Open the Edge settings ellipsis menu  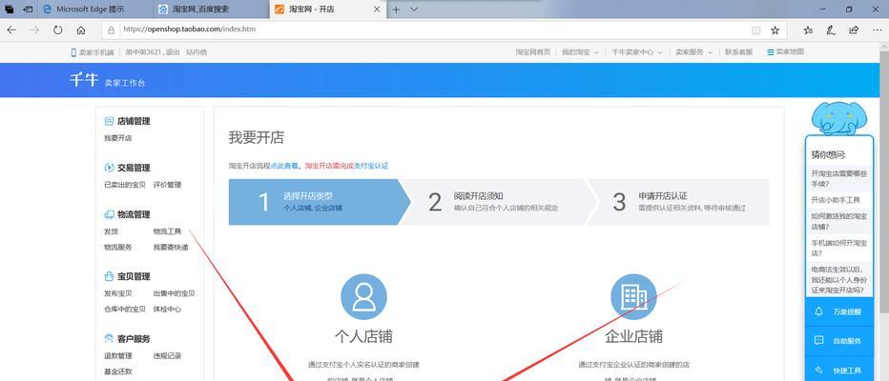pyautogui.click(x=876, y=30)
